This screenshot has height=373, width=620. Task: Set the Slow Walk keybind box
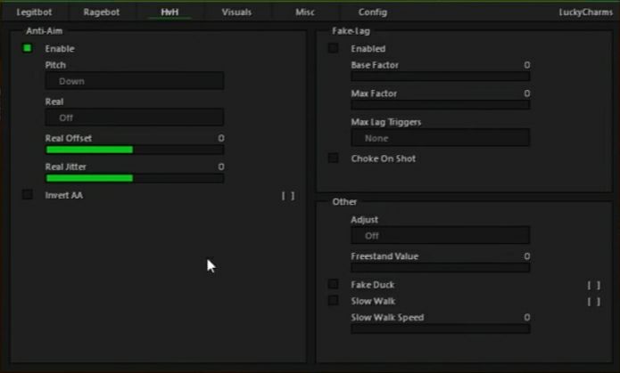(594, 302)
